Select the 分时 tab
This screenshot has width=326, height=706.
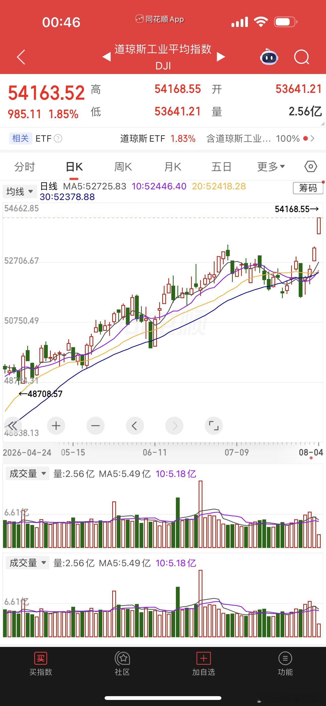(25, 167)
